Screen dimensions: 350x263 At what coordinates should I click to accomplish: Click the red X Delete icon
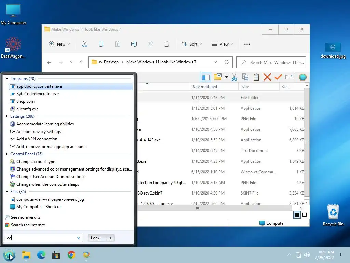(x=267, y=77)
